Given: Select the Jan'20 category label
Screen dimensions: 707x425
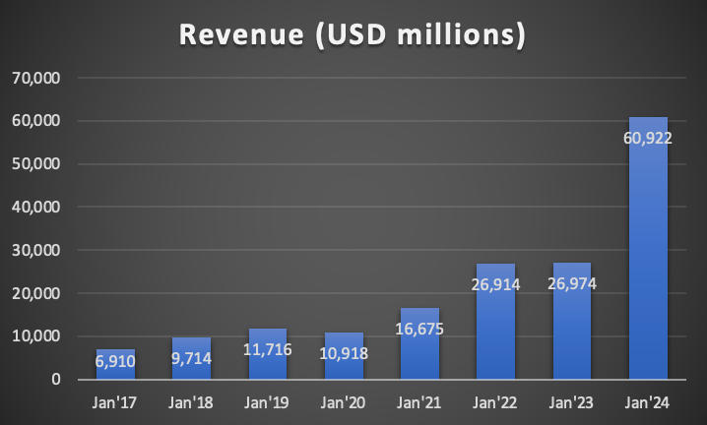Looking at the screenshot, I should (x=344, y=401).
